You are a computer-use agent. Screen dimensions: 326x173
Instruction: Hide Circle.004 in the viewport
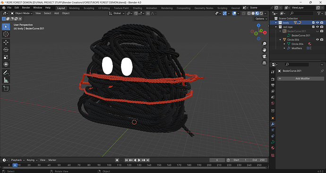coord(317,40)
